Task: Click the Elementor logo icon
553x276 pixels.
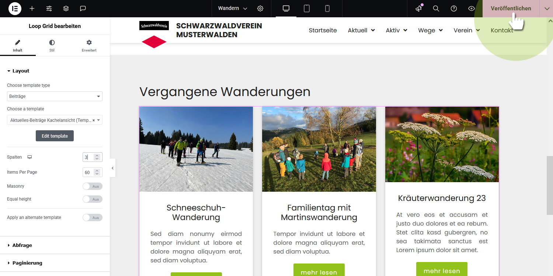Action: pyautogui.click(x=15, y=8)
